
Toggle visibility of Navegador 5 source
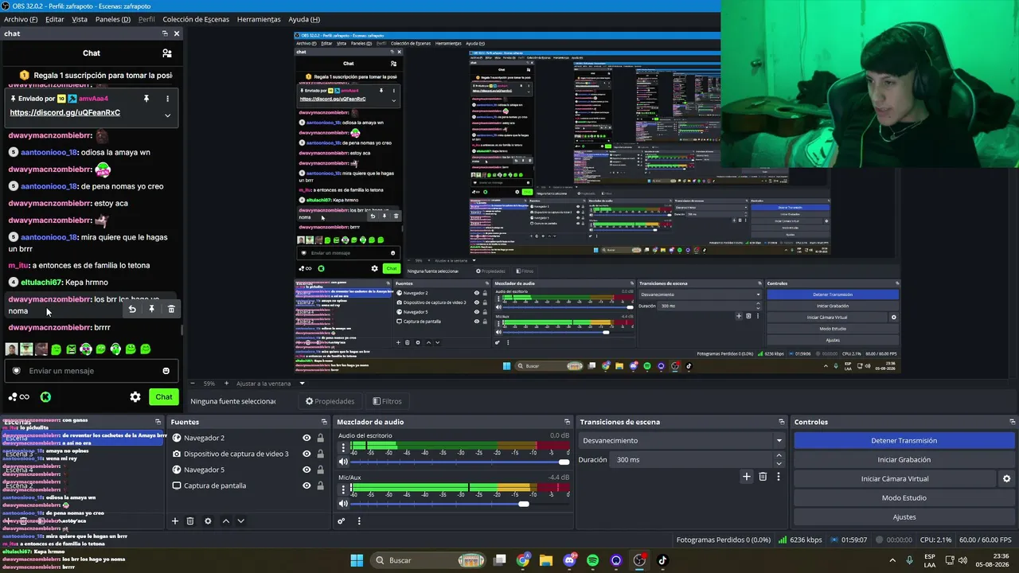306,470
